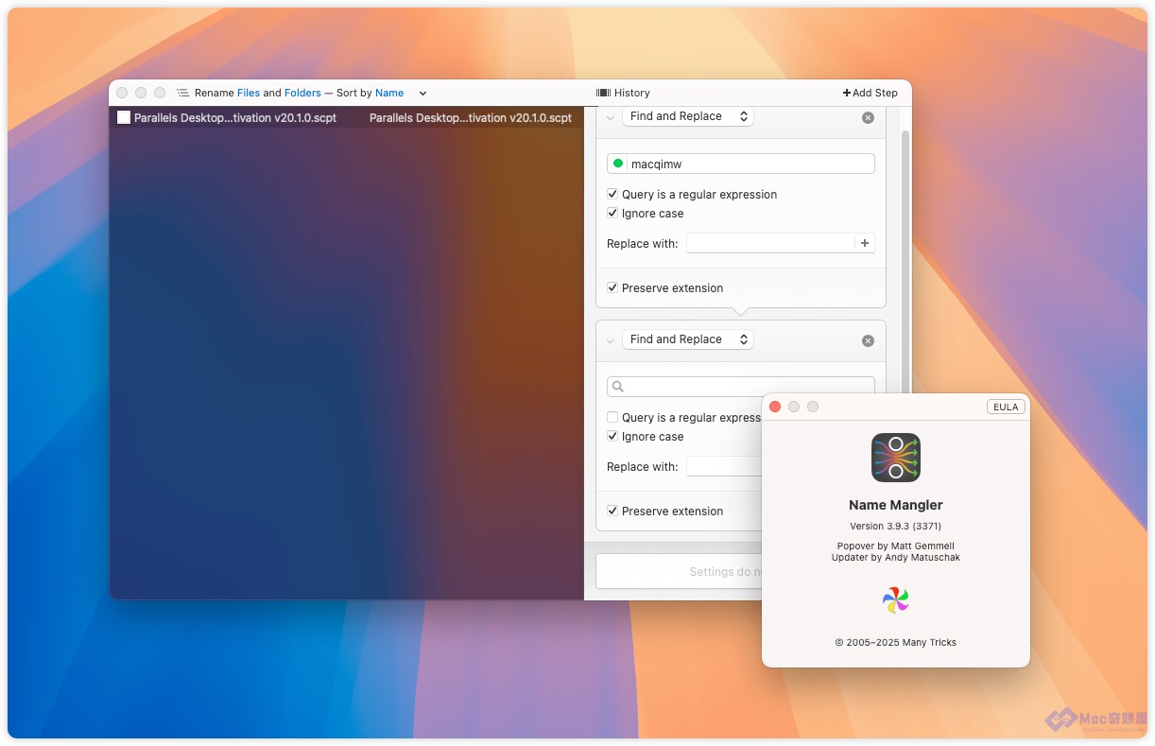Change the Sort by Name option
The width and height of the screenshot is (1155, 746).
coord(389,93)
